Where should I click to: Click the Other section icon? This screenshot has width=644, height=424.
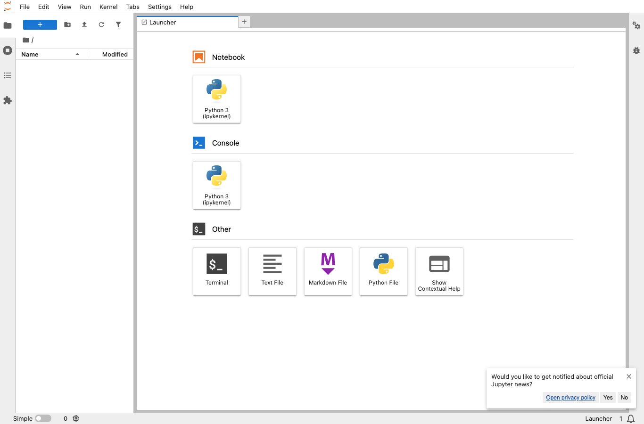(199, 229)
